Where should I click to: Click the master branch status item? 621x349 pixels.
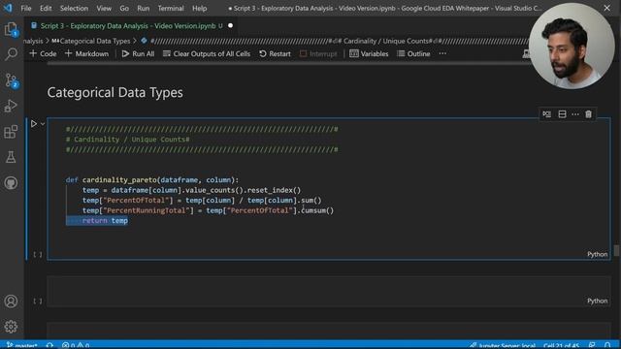(22, 345)
